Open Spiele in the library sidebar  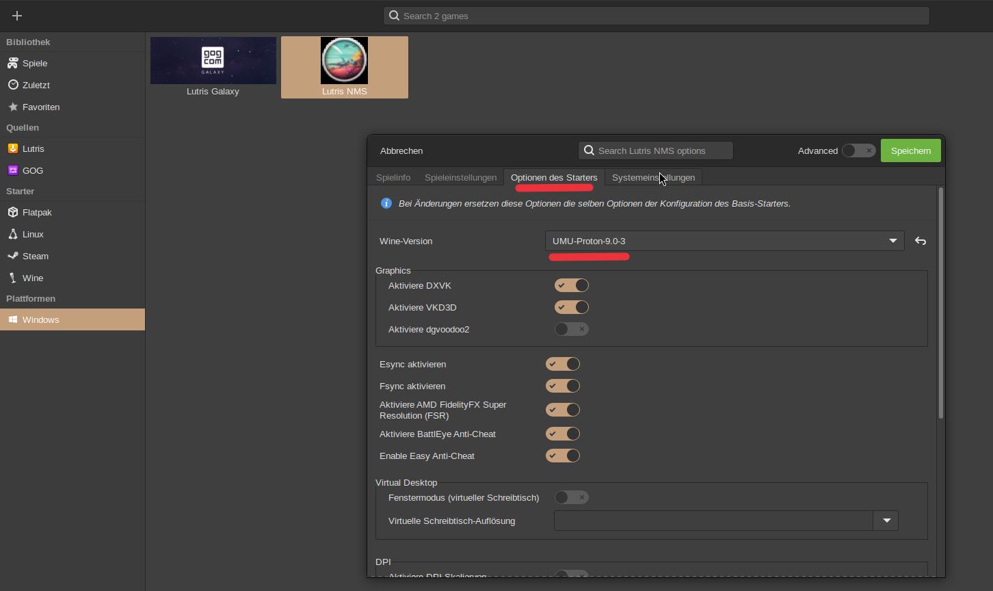[72, 63]
